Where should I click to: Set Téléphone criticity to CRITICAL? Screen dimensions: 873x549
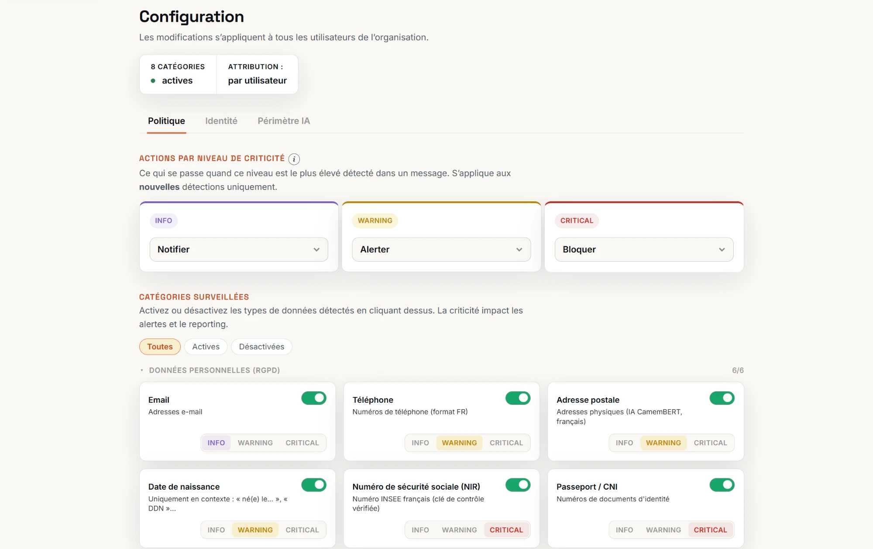click(506, 443)
